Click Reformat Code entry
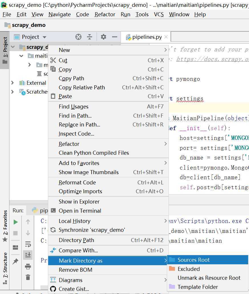Image resolution: width=249 pixels, height=294 pixels. [108, 182]
